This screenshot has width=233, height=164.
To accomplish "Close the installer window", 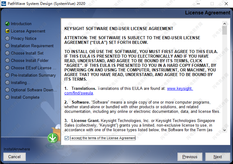I will pyautogui.click(x=226, y=4).
